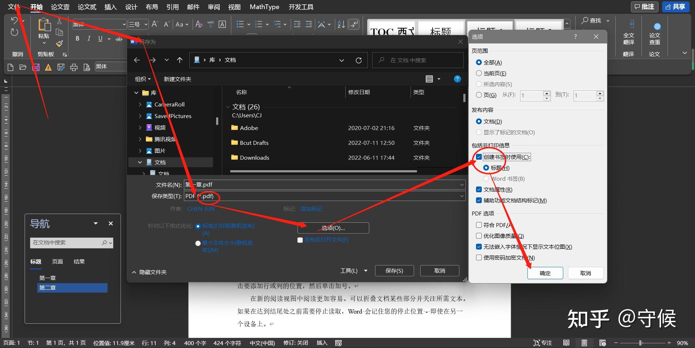Screen dimensions: 695x348
Task: Switch to the 布局 ribbon tab
Action: coord(152,7)
